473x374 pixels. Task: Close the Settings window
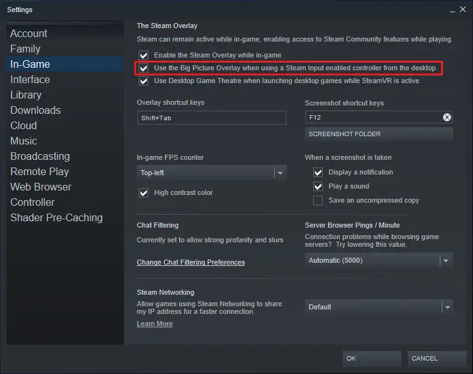pos(463,10)
